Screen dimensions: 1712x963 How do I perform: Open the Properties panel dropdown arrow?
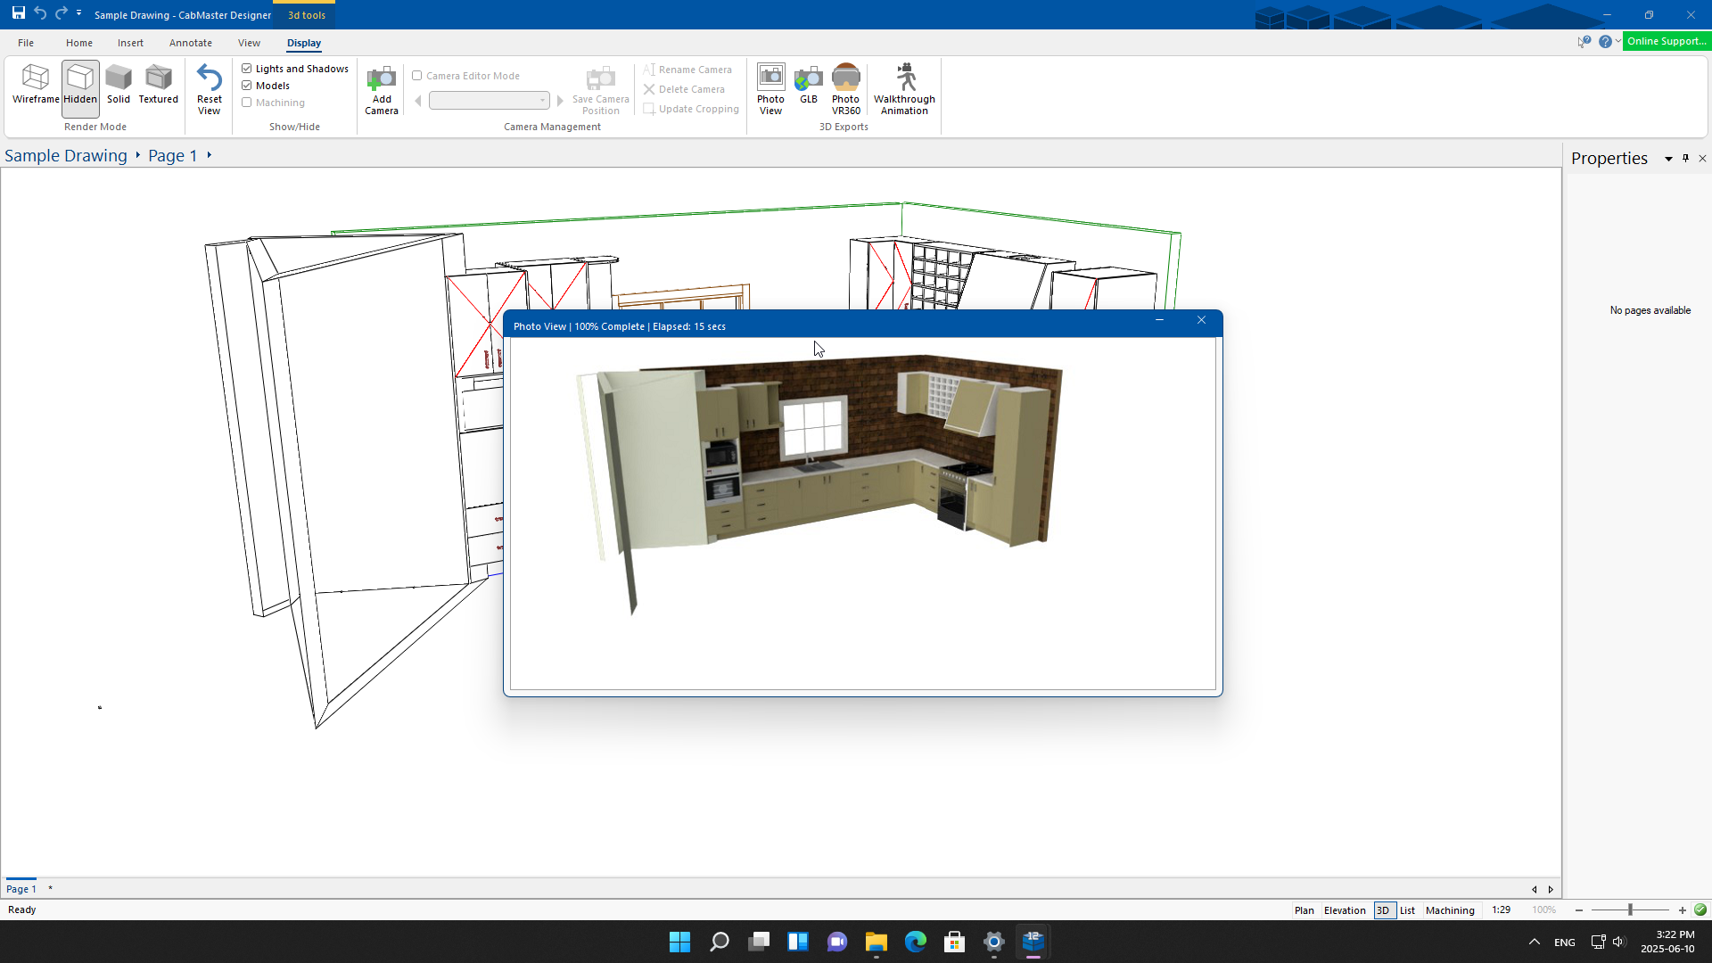pyautogui.click(x=1668, y=159)
